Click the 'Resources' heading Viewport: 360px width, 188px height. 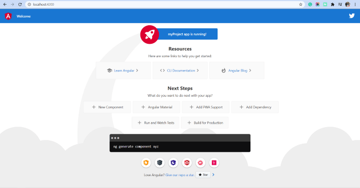[180, 49]
